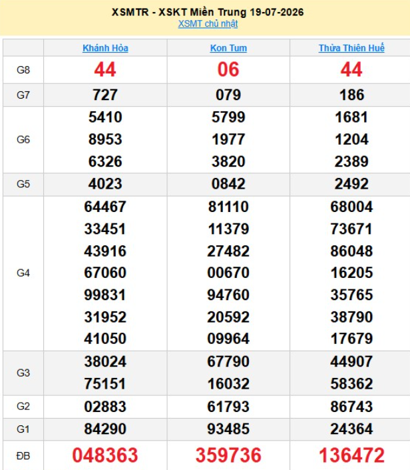Select G4 number 33451

tap(105, 229)
